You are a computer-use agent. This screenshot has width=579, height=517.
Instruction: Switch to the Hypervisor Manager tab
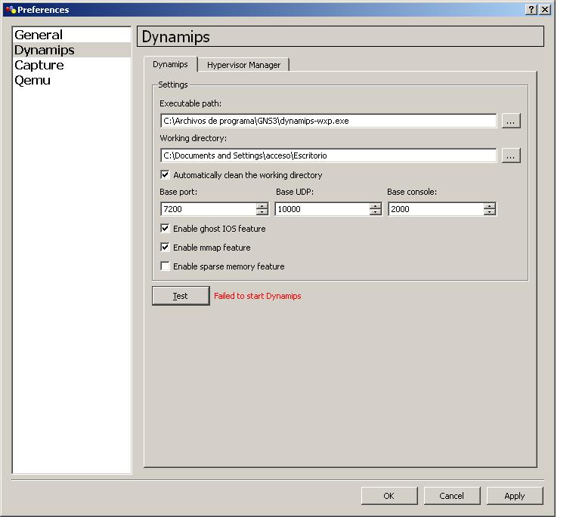243,65
